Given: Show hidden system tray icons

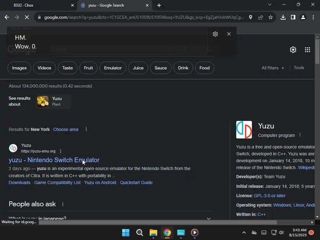Looking at the screenshot, I should coord(244,232).
